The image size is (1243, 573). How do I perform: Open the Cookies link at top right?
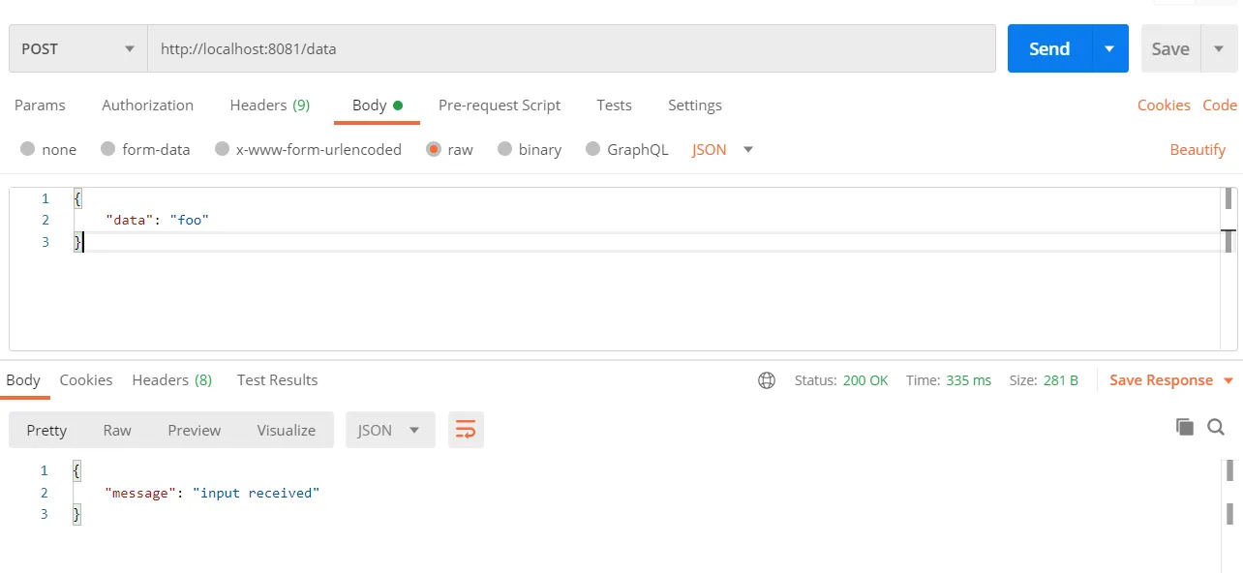pyautogui.click(x=1164, y=105)
